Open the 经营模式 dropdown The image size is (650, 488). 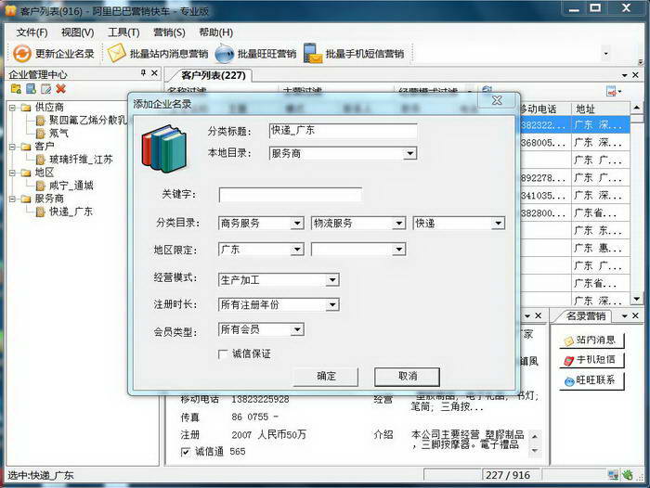(x=332, y=280)
